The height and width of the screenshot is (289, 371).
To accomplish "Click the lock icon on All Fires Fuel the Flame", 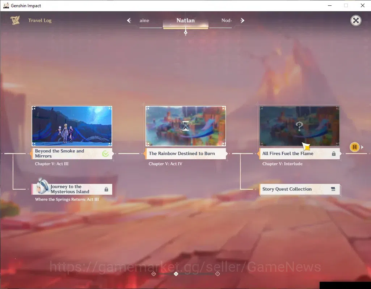I will [x=334, y=154].
